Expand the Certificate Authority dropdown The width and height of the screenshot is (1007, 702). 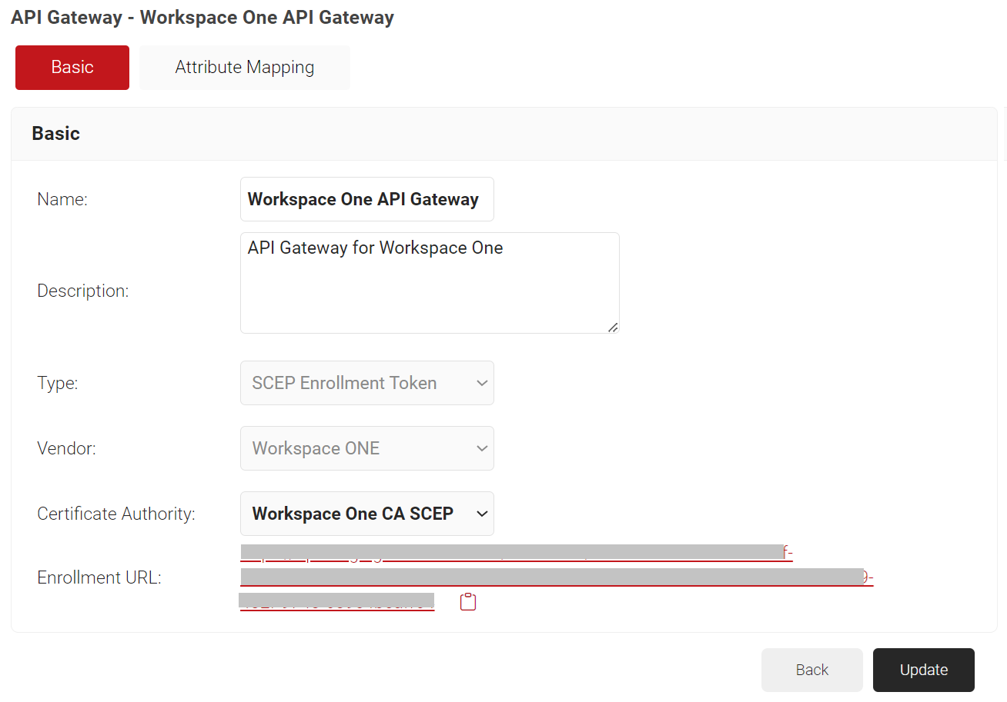point(367,514)
